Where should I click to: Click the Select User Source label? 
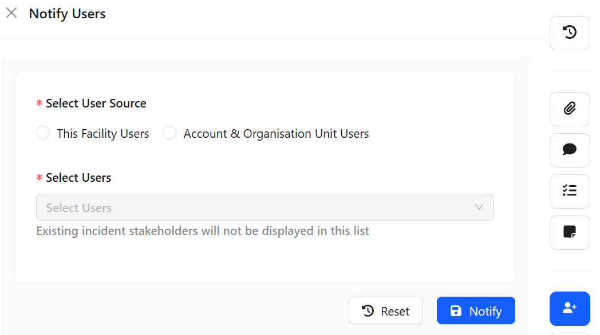pyautogui.click(x=95, y=103)
